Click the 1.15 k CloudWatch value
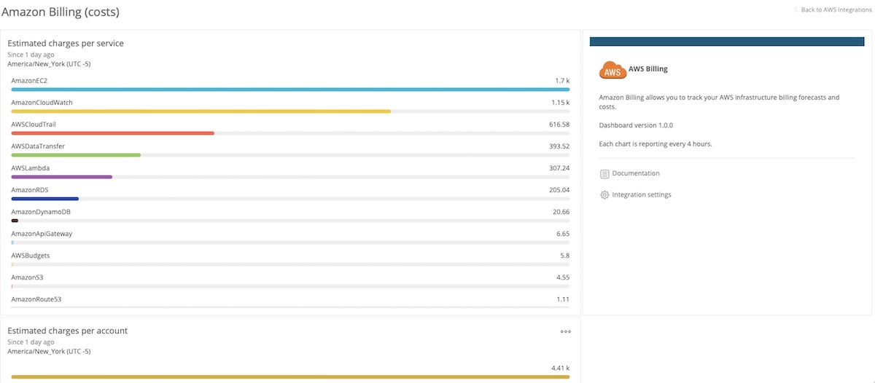 coord(561,103)
